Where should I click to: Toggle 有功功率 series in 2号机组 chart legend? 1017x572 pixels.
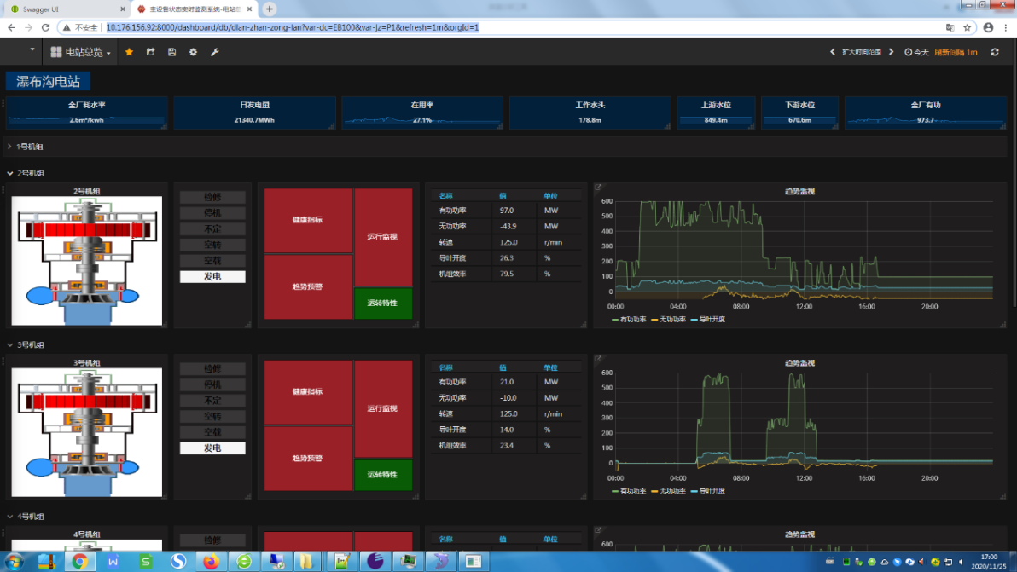631,320
